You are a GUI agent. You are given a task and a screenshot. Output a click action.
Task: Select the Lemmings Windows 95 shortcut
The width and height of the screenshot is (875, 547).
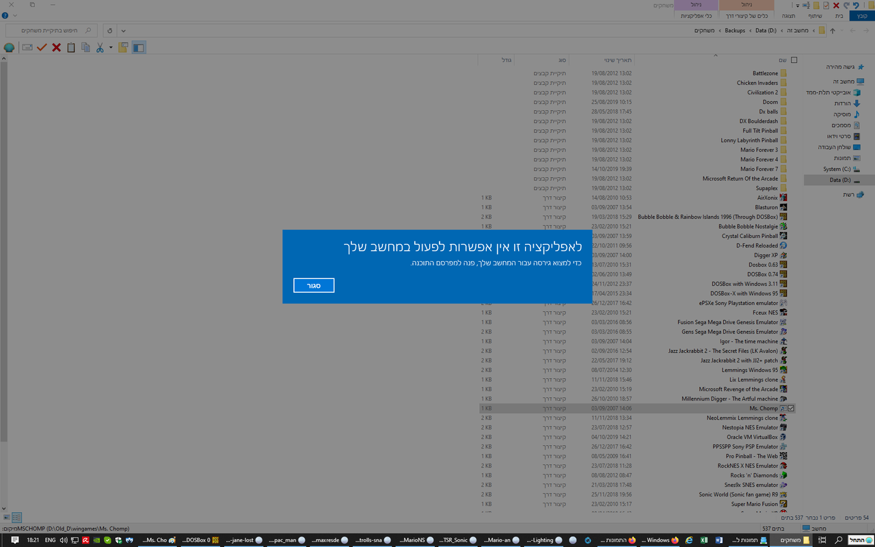pyautogui.click(x=750, y=370)
